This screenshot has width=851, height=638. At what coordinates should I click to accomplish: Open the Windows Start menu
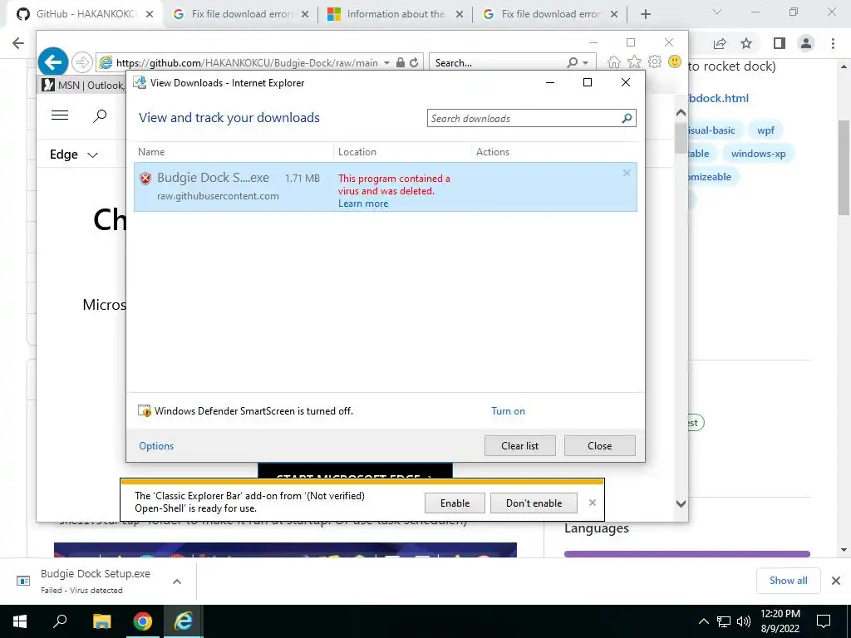click(20, 621)
